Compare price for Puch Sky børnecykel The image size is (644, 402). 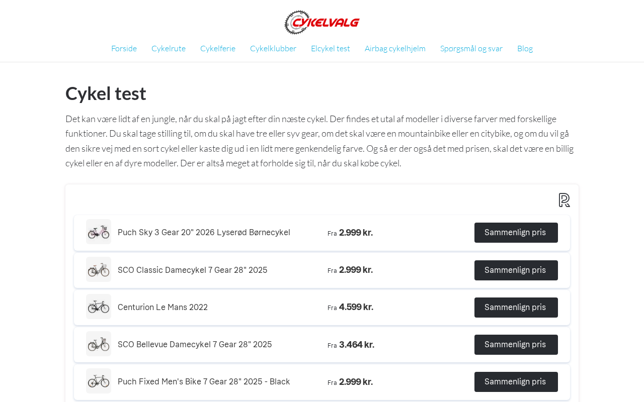(516, 233)
